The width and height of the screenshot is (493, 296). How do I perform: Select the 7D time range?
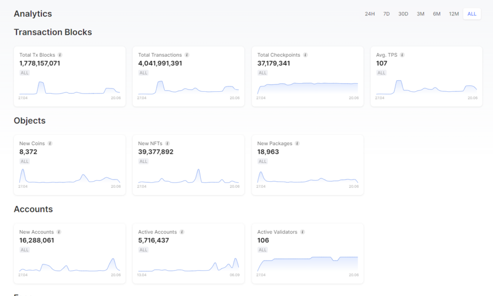coord(387,14)
